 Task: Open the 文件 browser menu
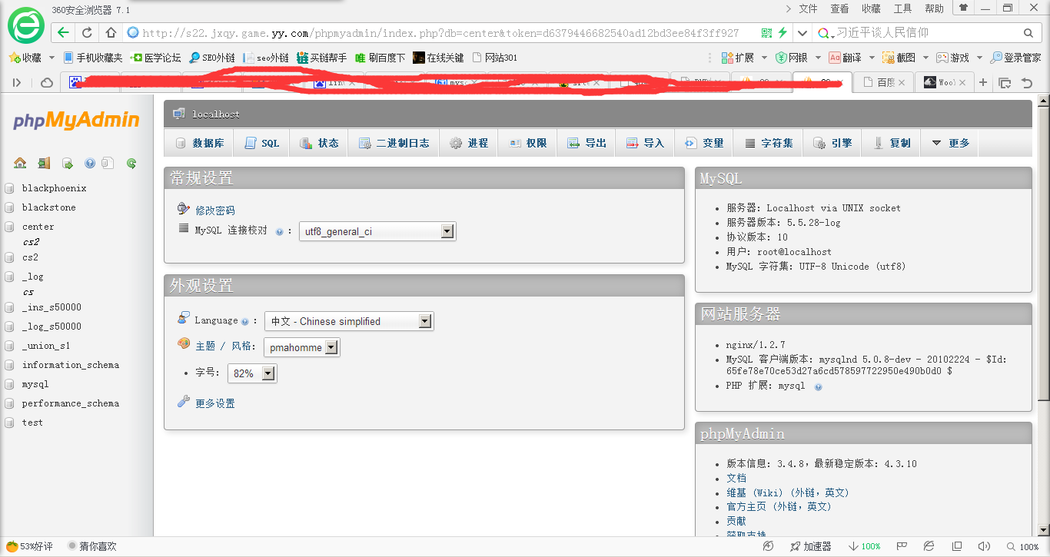(x=808, y=8)
